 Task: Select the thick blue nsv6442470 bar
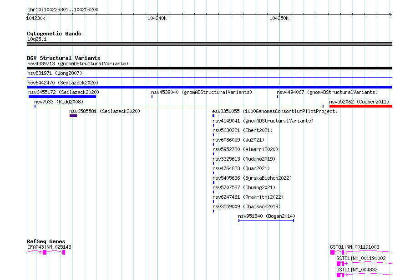(209, 87)
